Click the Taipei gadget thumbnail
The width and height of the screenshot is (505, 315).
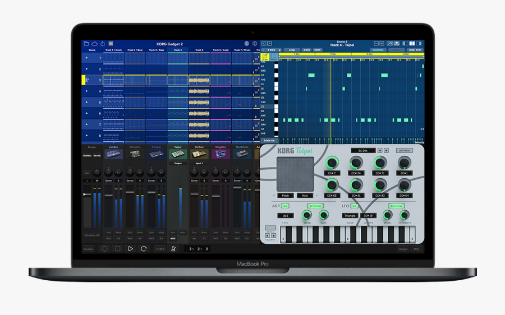point(178,155)
